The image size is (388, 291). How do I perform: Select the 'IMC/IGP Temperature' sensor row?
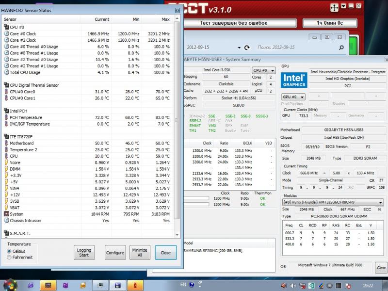coord(87,124)
